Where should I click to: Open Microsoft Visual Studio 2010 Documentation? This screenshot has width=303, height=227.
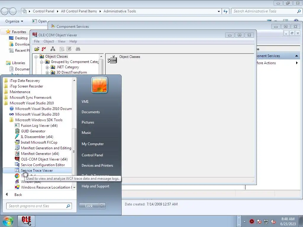tap(37, 109)
